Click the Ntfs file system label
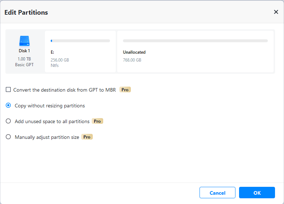This screenshot has height=204, width=284. [55, 65]
